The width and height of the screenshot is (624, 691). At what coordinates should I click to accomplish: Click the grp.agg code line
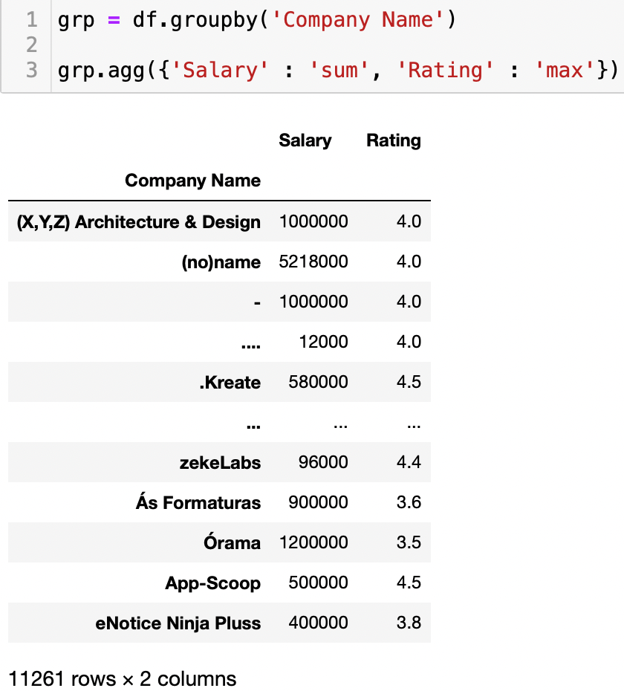337,70
